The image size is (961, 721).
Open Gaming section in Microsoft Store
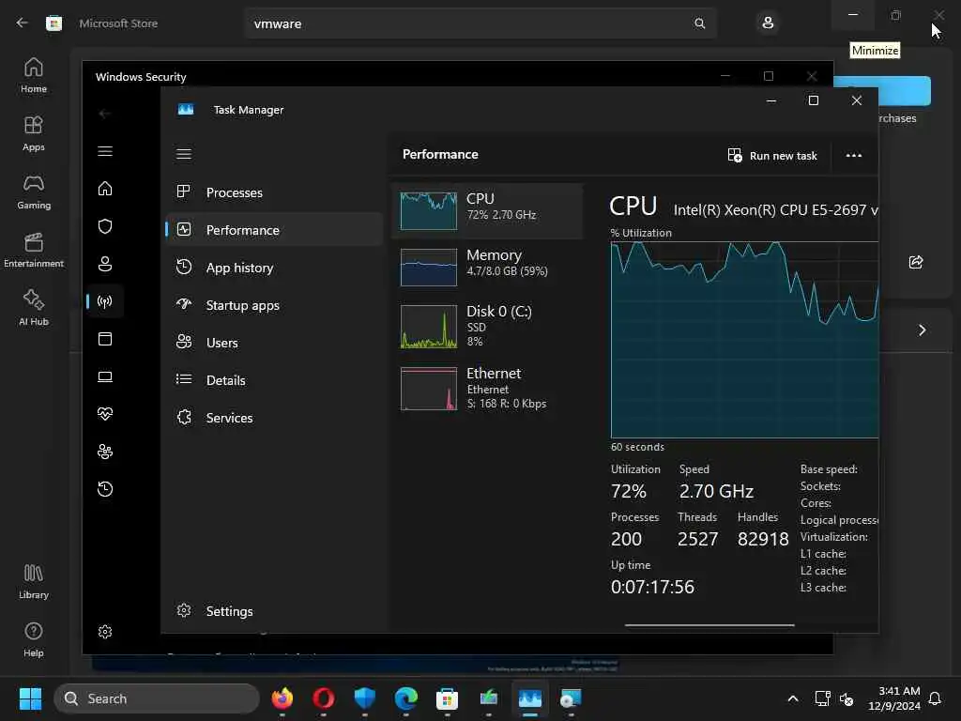tap(34, 192)
